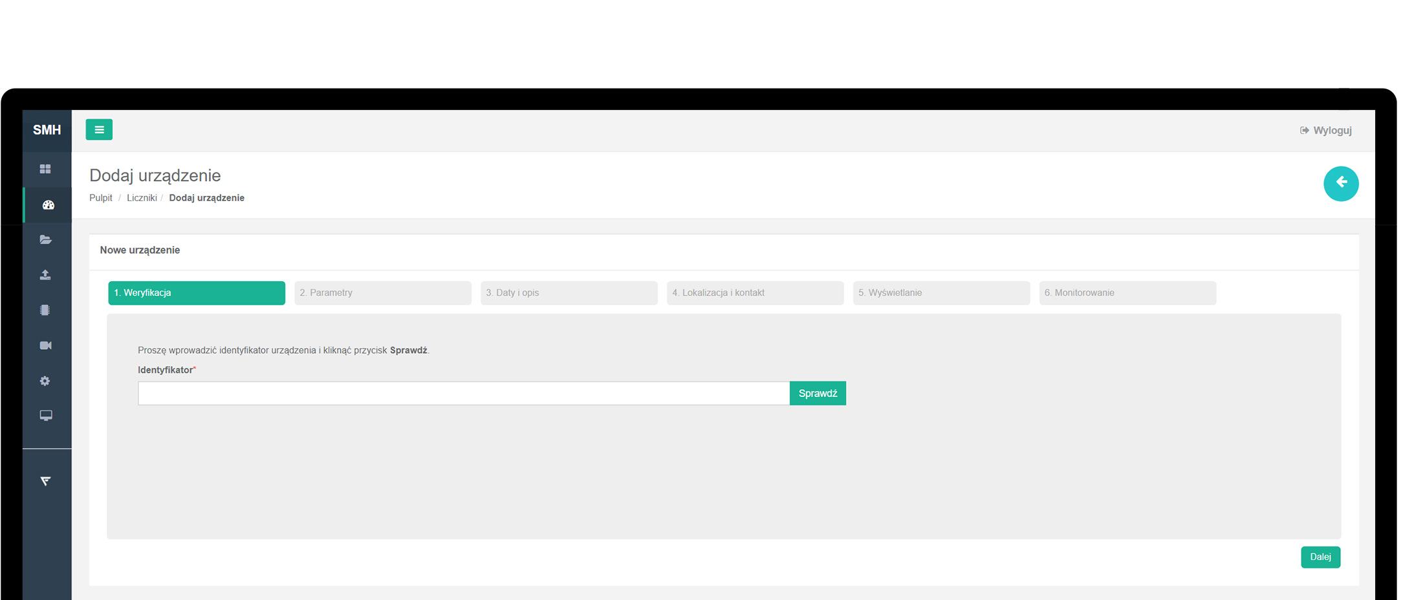
Task: Switch to 4. Lokalizacja i kontakt tab
Action: (x=755, y=293)
